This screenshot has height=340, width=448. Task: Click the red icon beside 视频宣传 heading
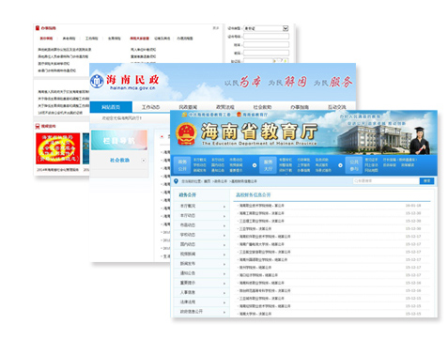click(38, 126)
